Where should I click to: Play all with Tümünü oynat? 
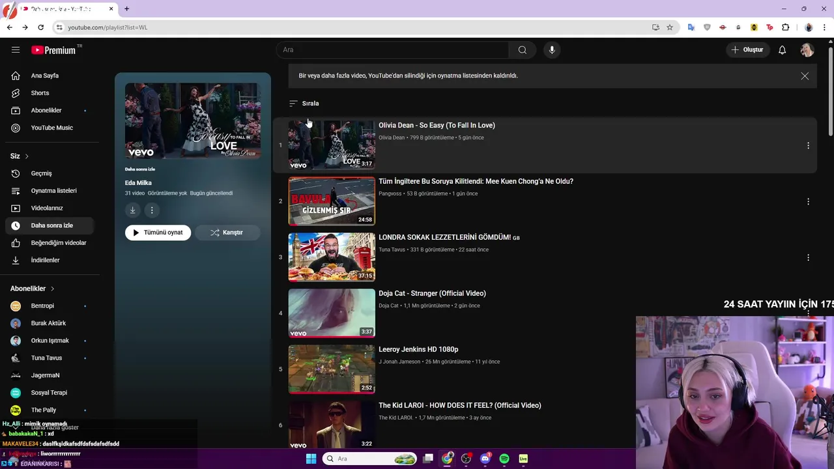(158, 233)
